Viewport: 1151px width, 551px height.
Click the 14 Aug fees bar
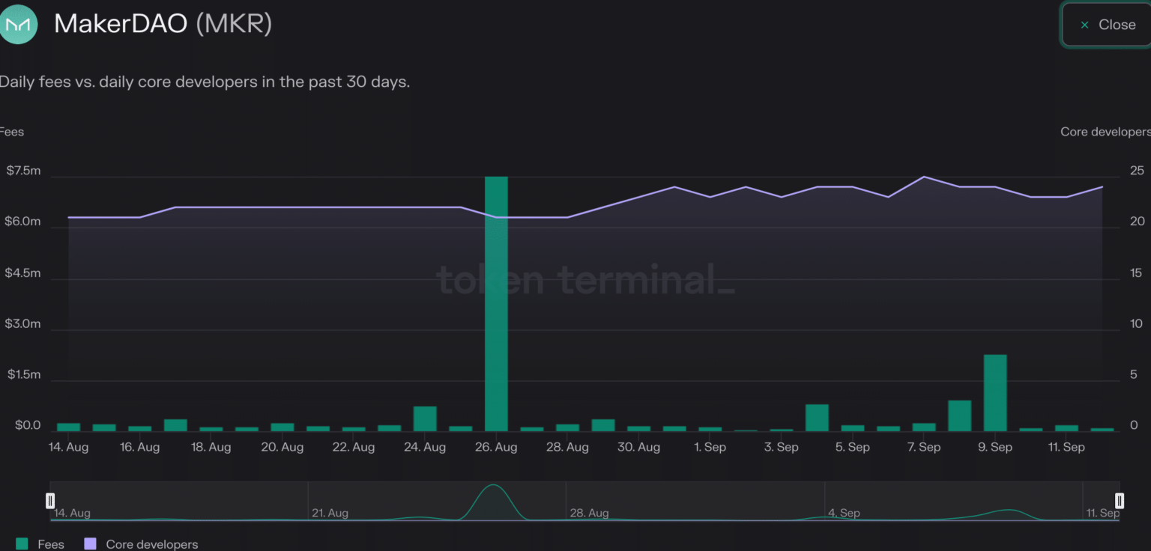[69, 427]
